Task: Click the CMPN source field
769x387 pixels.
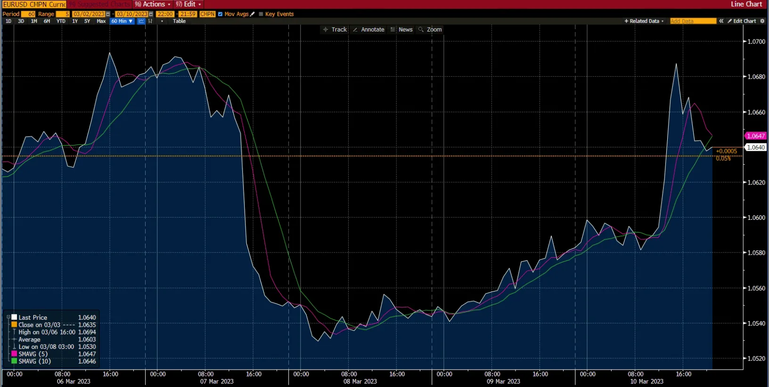Action: (207, 14)
